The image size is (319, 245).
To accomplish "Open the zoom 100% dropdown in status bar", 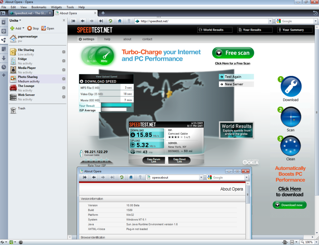I will coord(316,242).
